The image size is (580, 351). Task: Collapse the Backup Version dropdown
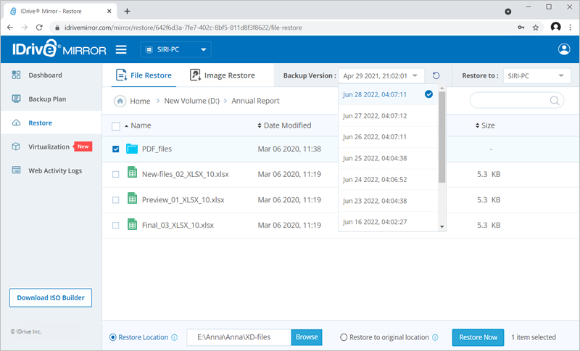click(x=381, y=76)
